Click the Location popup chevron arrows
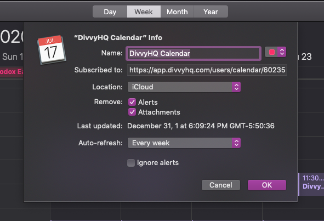 tap(236, 87)
